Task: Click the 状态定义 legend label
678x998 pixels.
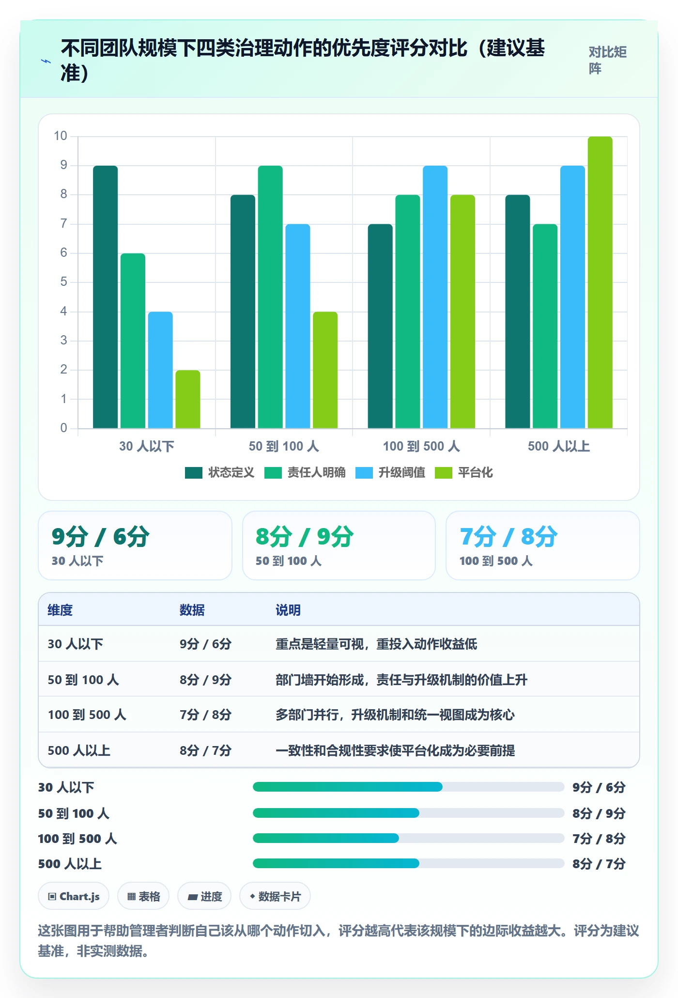Action: coord(231,473)
